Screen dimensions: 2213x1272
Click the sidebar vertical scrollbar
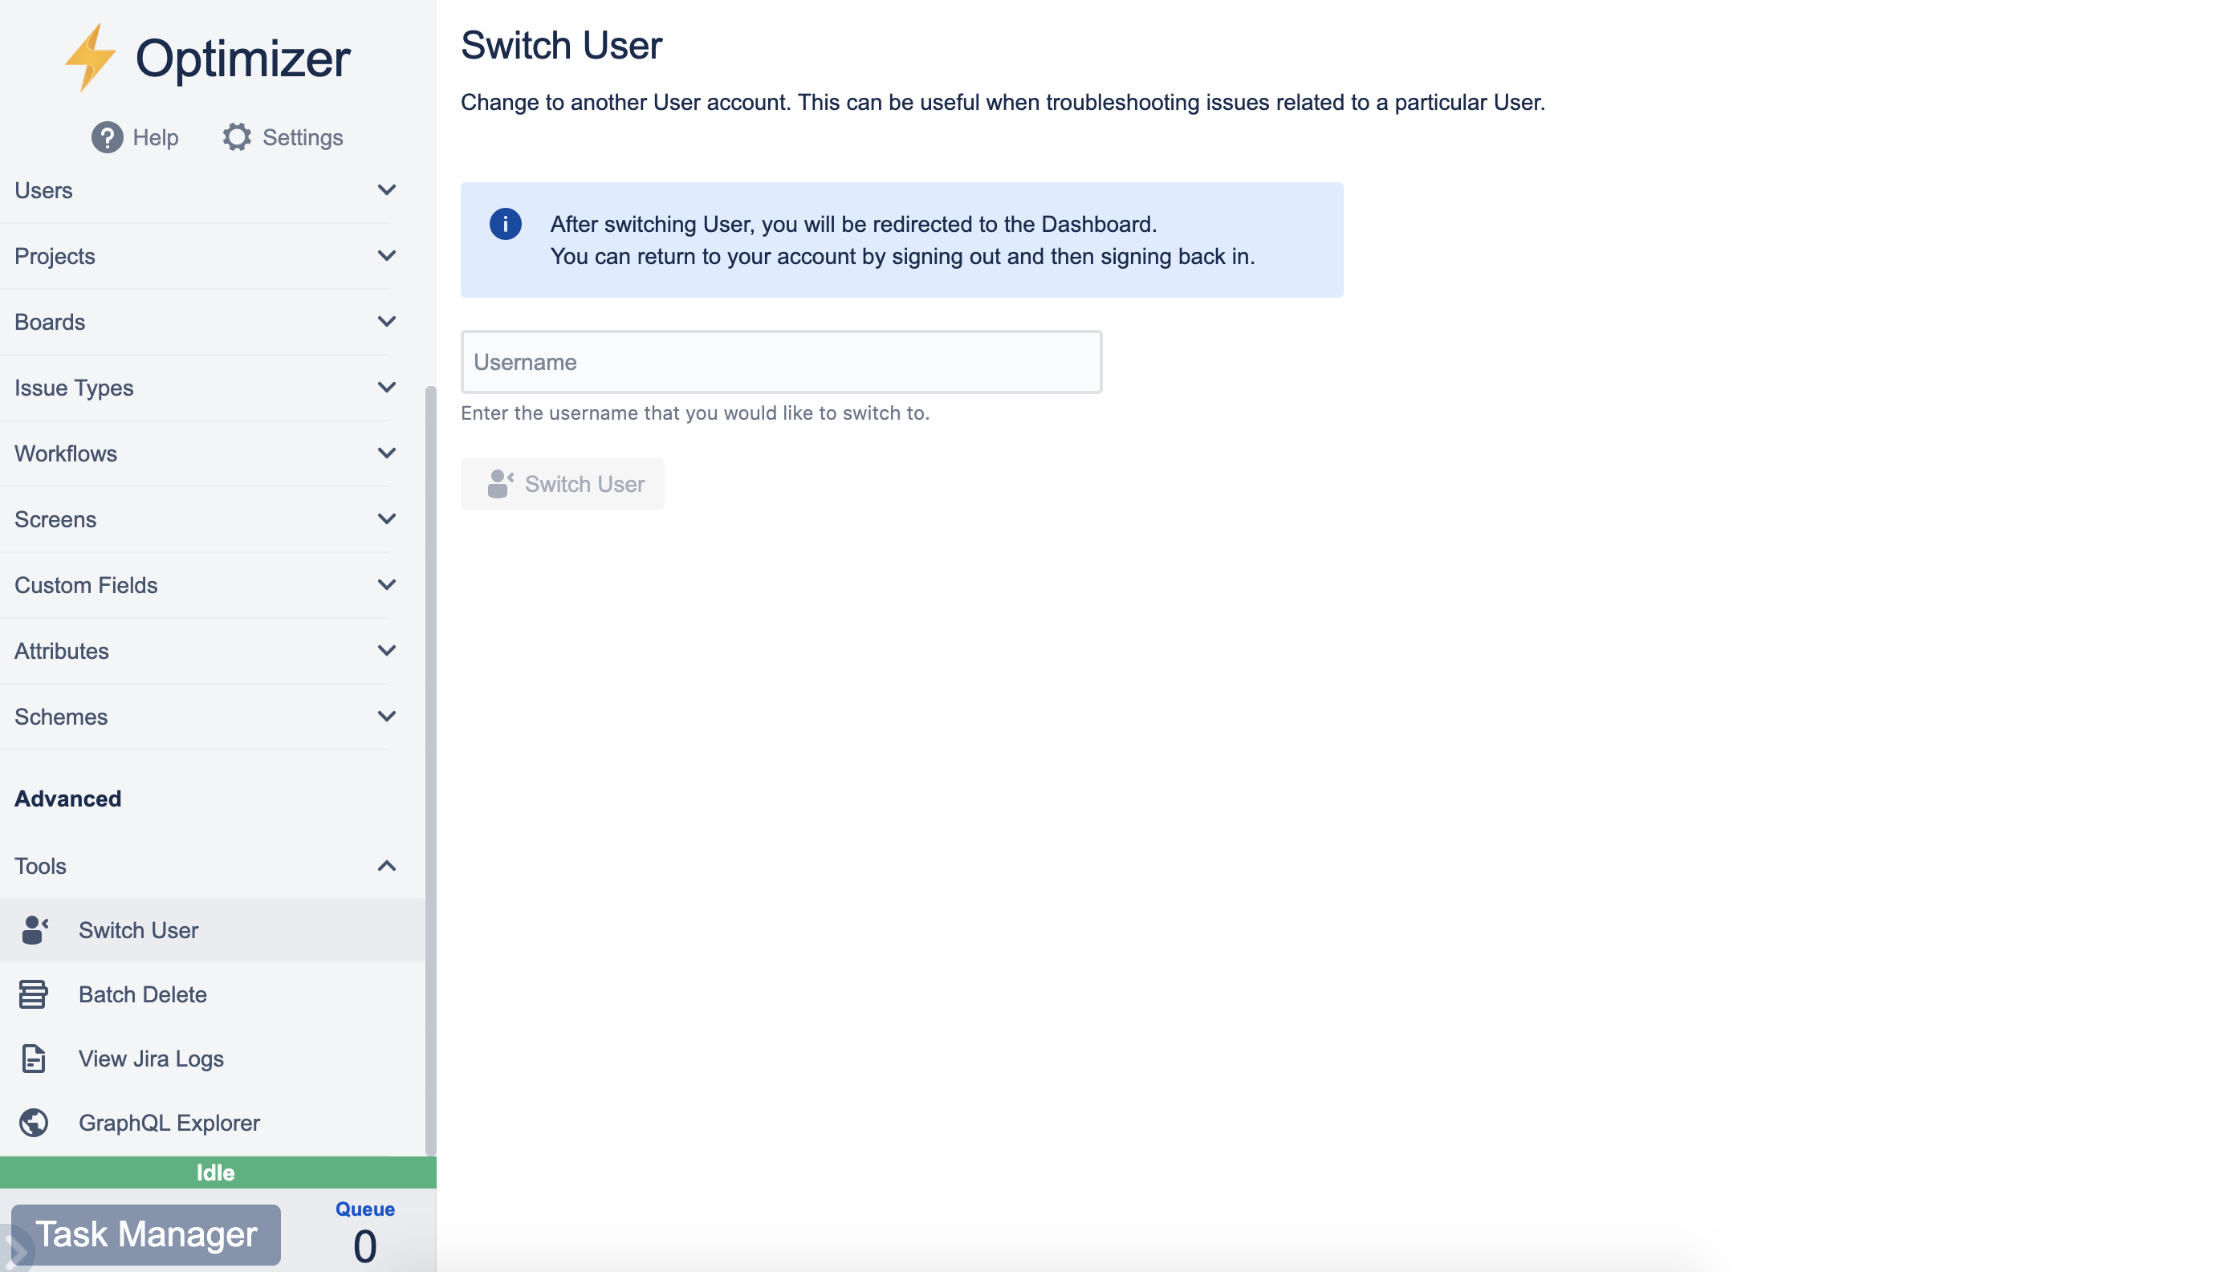click(430, 769)
